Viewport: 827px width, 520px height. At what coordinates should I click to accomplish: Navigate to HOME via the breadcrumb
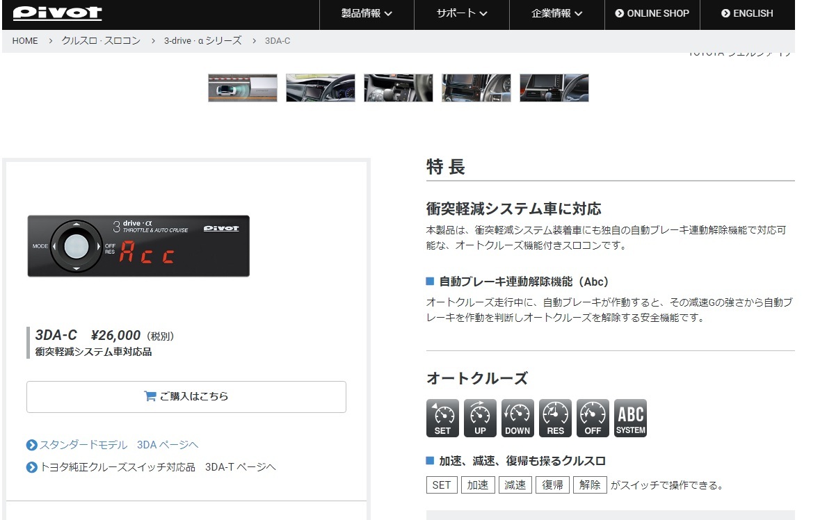pyautogui.click(x=25, y=41)
